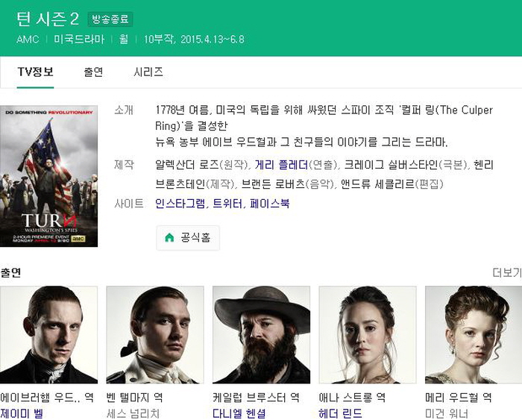This screenshot has height=420, width=522.
Task: Open the 페이스북 site link
Action: pyautogui.click(x=270, y=203)
